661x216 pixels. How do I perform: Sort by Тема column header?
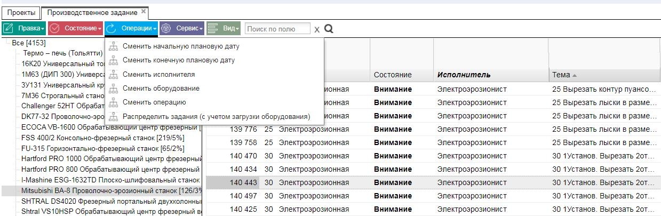(561, 75)
